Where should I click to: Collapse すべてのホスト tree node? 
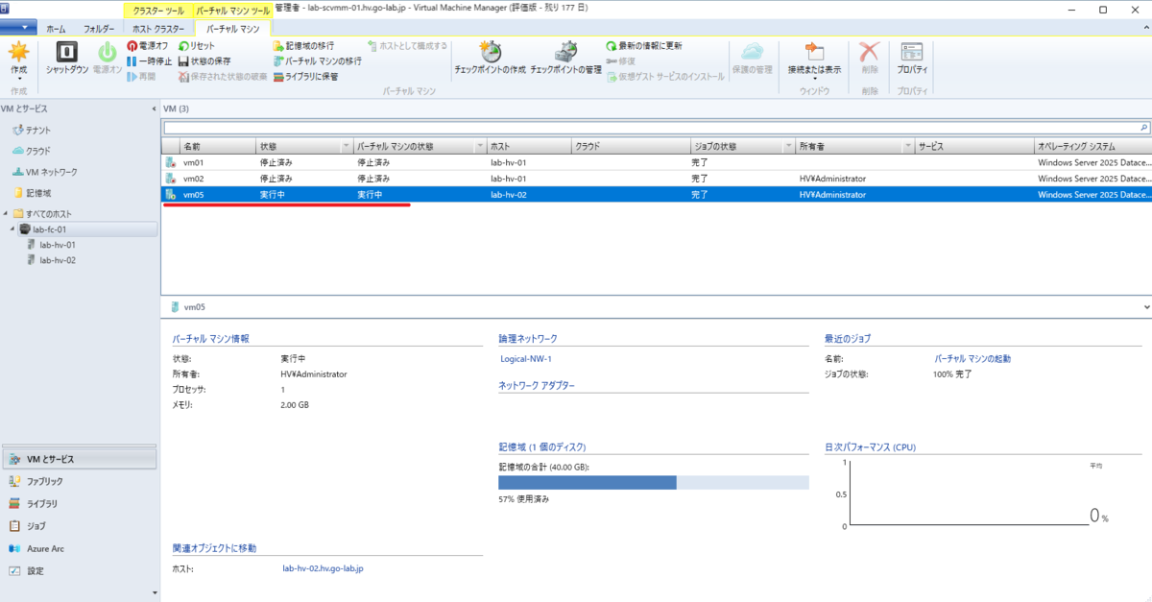tap(6, 213)
